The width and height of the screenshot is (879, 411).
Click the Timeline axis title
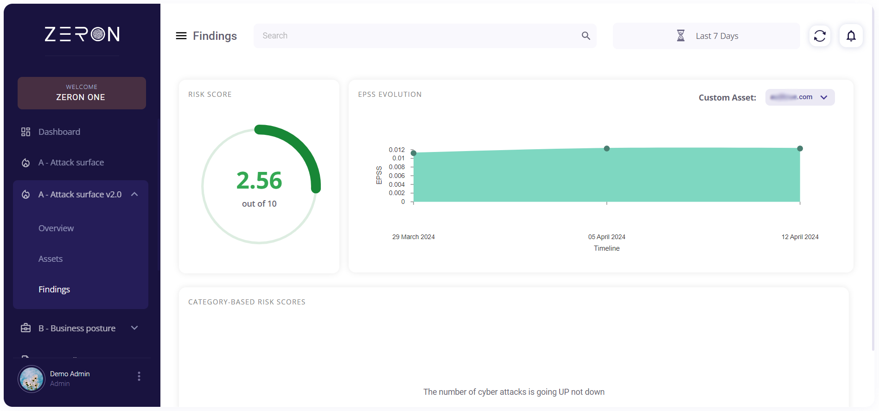(x=607, y=248)
